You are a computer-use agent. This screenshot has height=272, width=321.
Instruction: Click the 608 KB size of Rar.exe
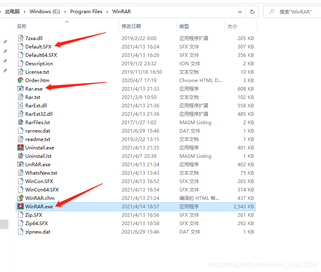pyautogui.click(x=246, y=89)
